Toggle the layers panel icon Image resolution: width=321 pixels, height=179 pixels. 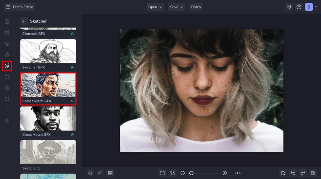coord(90,173)
